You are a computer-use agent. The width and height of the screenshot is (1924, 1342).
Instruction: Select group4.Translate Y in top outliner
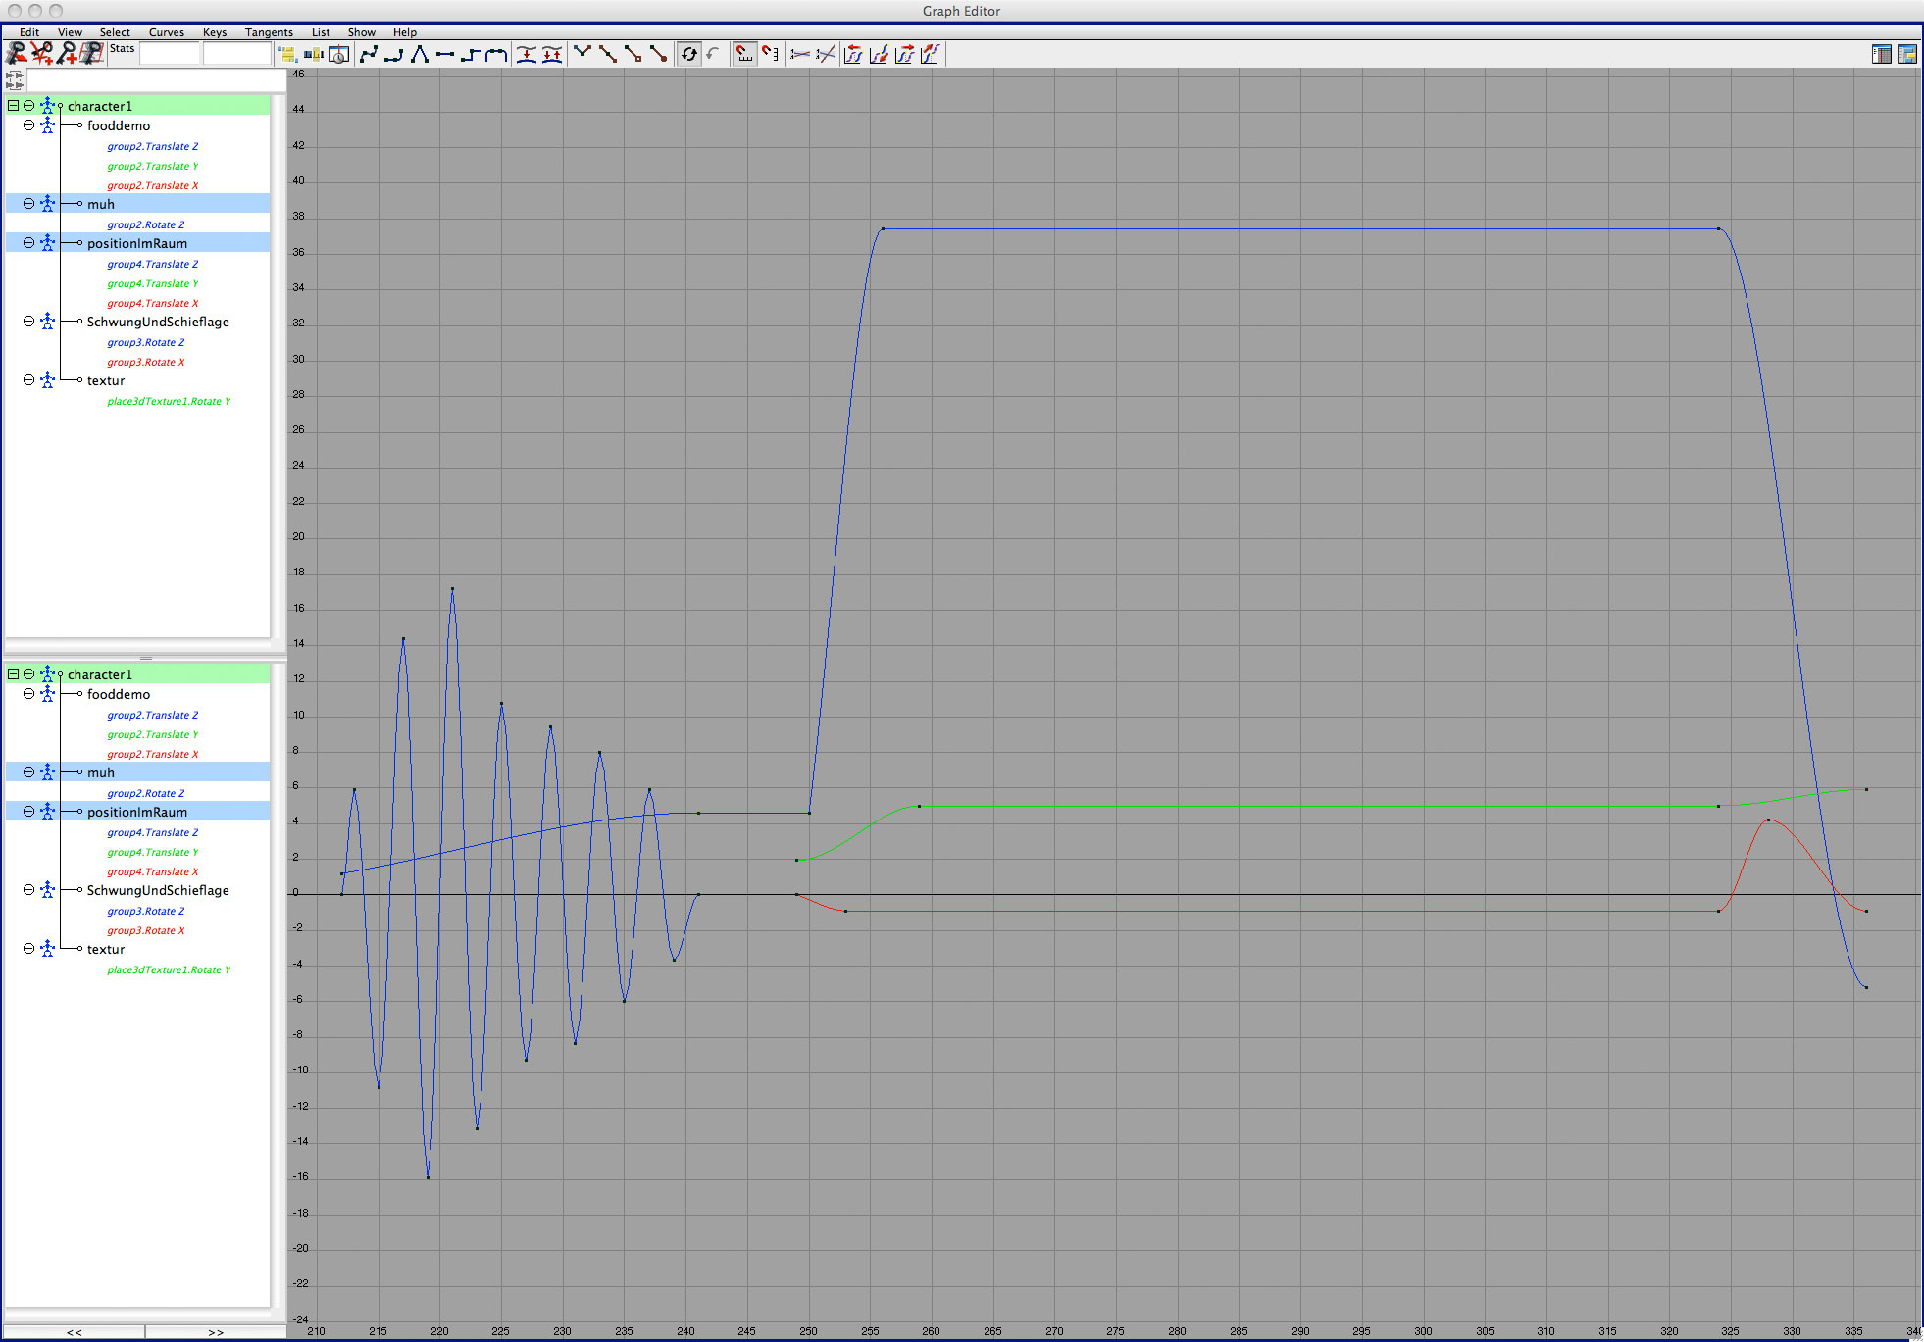tap(152, 283)
